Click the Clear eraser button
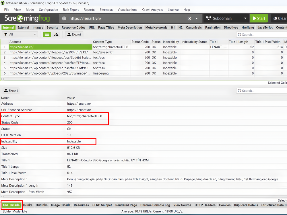Viewport: 287px width, 215px height. coord(279,18)
